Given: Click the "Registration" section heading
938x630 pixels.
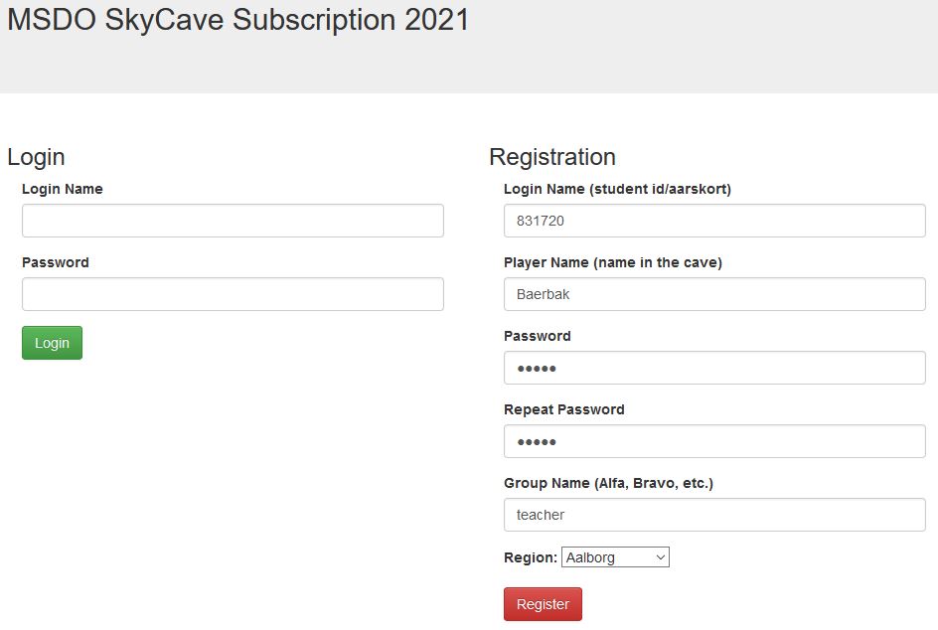Looking at the screenshot, I should pos(551,157).
